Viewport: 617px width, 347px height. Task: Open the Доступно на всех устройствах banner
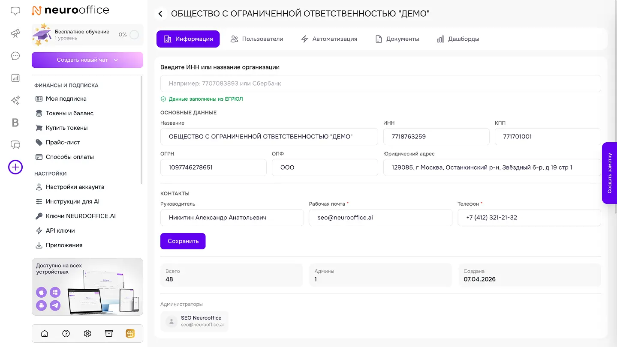(x=87, y=287)
